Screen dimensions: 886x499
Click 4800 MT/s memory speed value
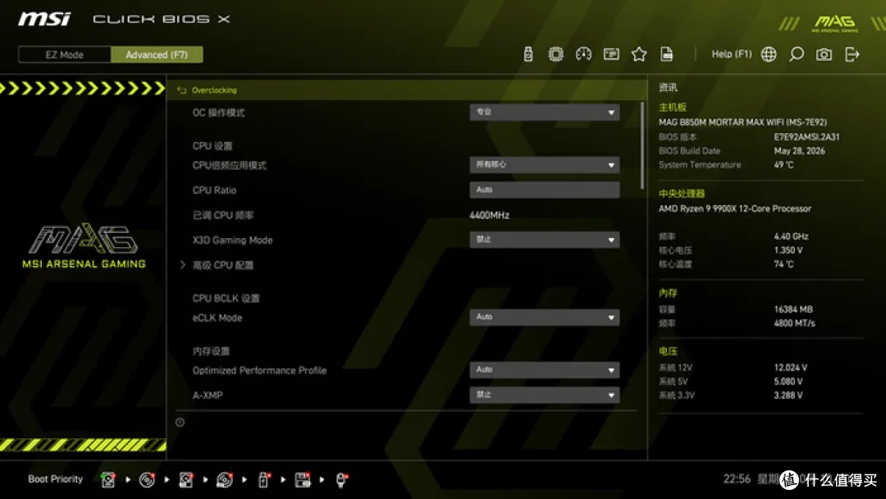point(794,323)
